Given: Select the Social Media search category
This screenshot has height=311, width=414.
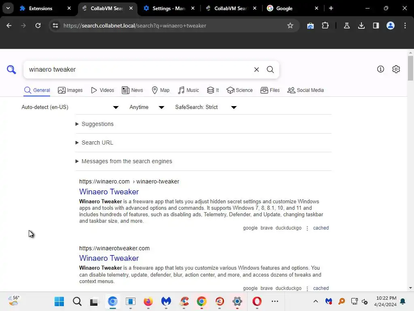Looking at the screenshot, I should click(x=306, y=90).
